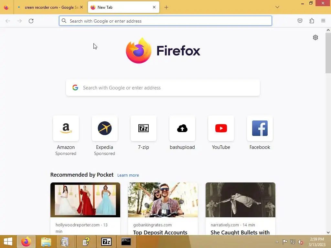Click the address bar search field
The width and height of the screenshot is (331, 248).
(165, 21)
